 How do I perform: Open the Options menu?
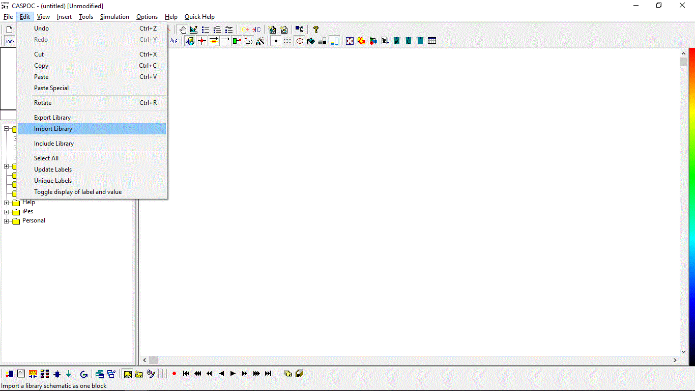[147, 17]
